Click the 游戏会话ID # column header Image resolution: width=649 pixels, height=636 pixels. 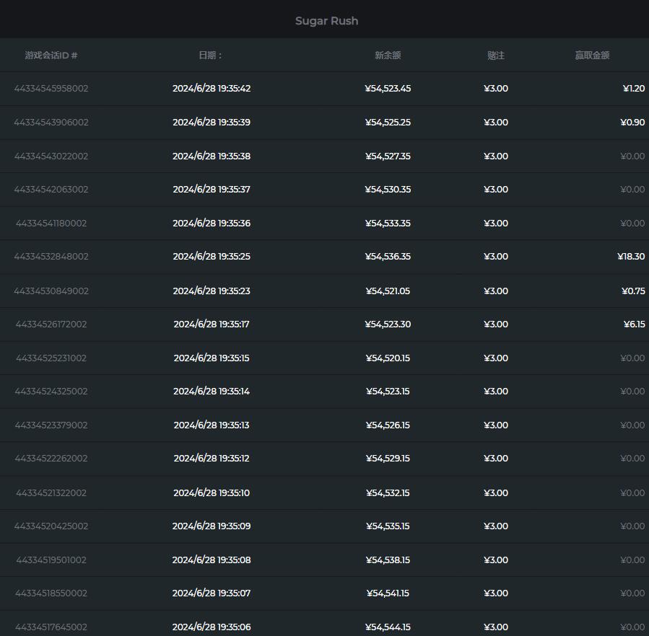(51, 56)
